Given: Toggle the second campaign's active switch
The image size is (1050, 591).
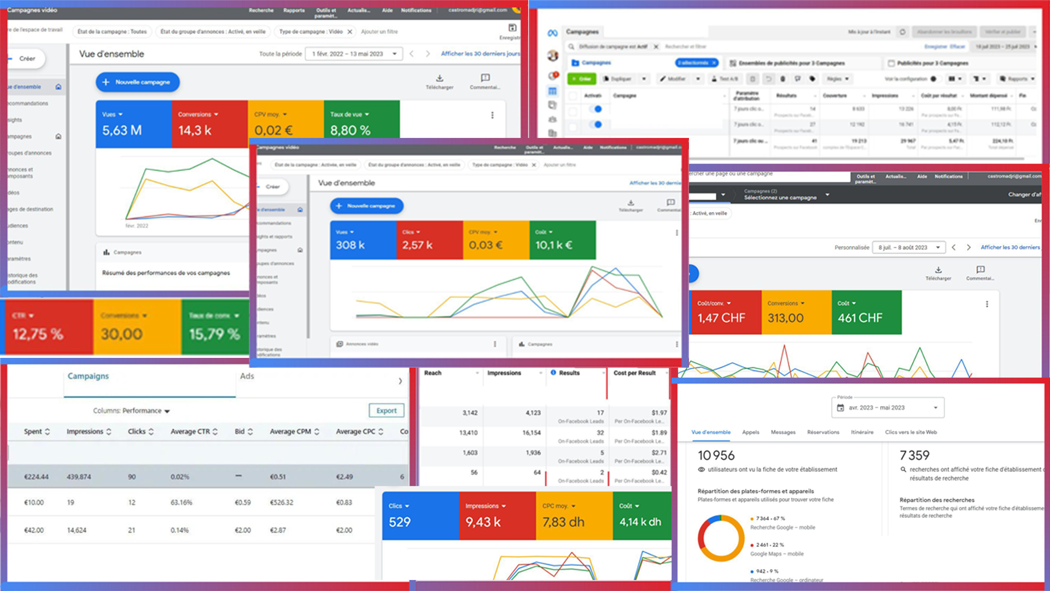Looking at the screenshot, I should (x=597, y=125).
